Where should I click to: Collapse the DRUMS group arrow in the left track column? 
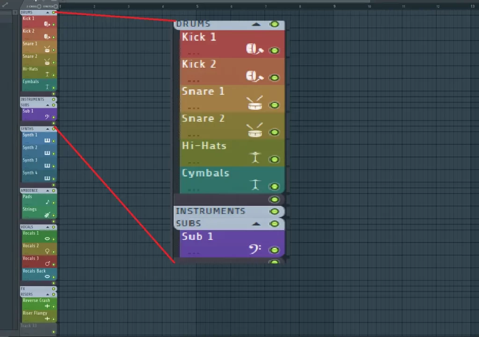(47, 13)
